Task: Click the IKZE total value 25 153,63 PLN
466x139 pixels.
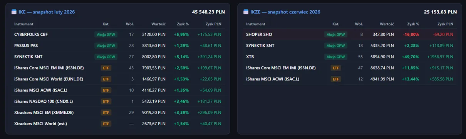Action: pos(440,12)
